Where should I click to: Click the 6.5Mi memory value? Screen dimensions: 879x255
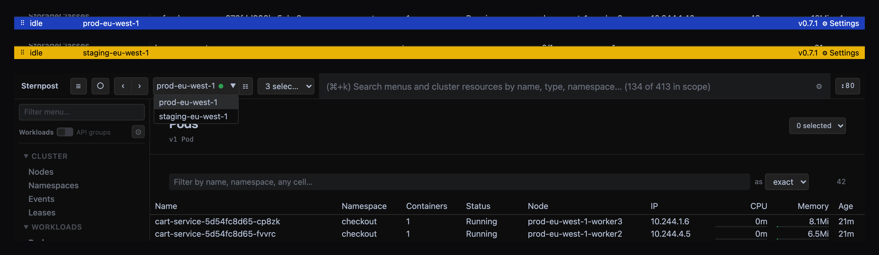pos(818,234)
